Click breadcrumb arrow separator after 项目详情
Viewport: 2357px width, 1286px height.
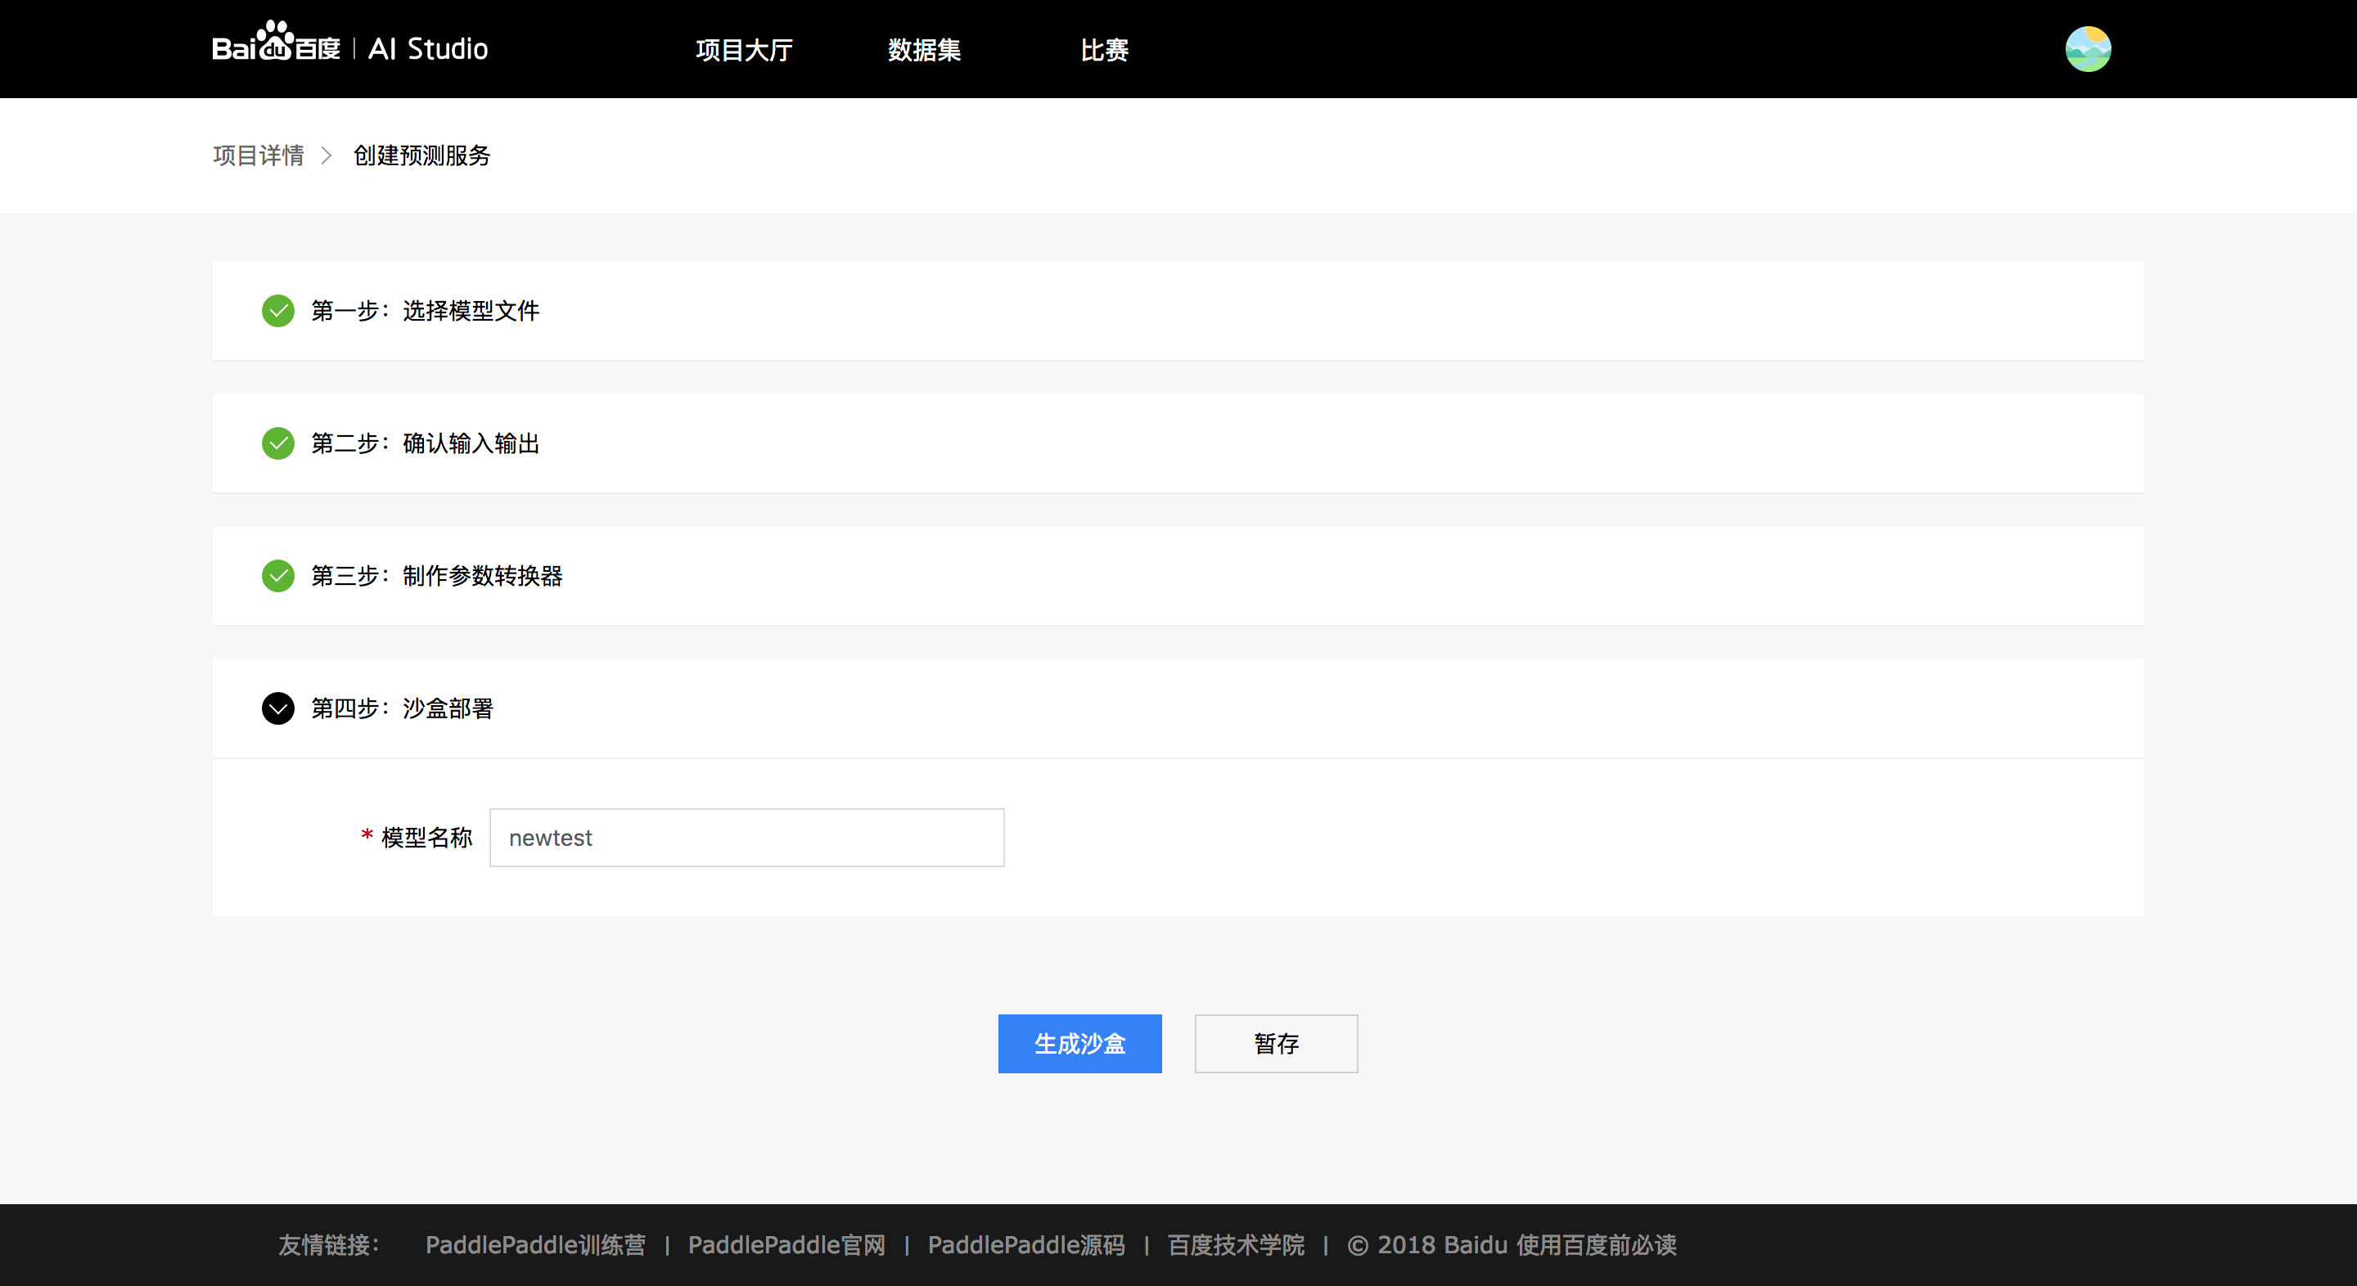click(327, 155)
